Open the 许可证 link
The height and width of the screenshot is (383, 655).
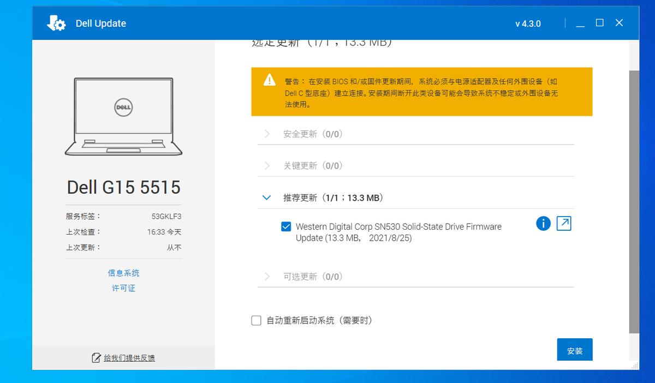(123, 288)
